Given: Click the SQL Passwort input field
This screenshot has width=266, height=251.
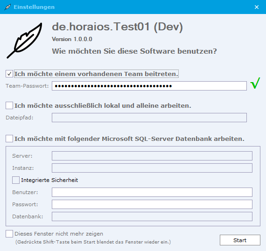Looking at the screenshot, I should 152,204.
